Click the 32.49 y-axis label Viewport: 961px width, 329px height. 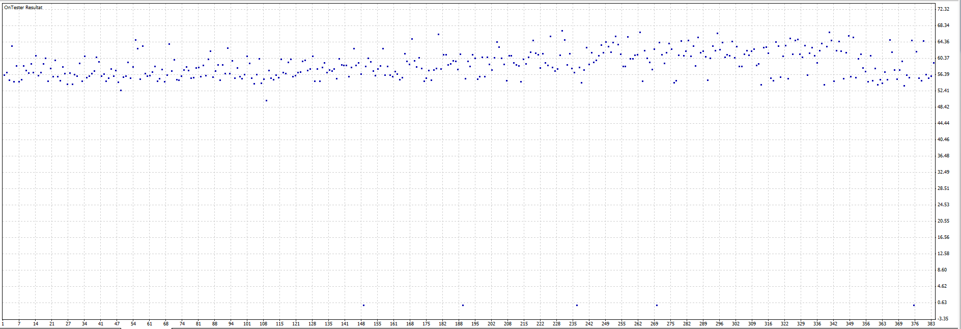[943, 172]
